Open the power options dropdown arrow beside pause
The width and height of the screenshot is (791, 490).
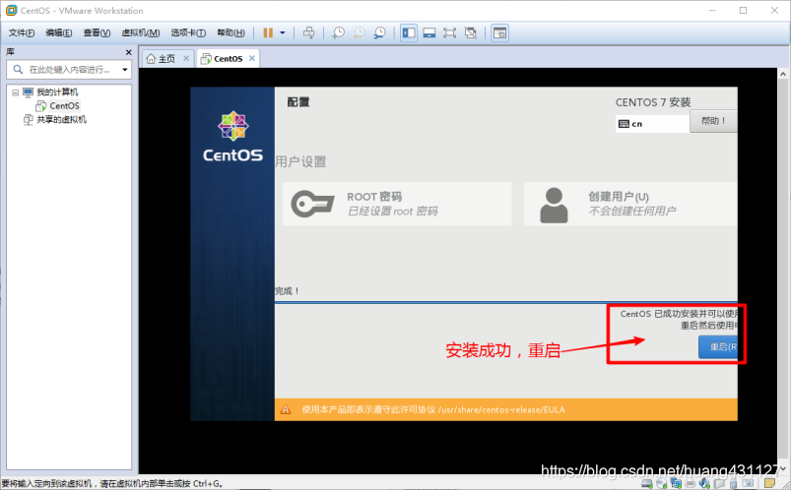[283, 32]
